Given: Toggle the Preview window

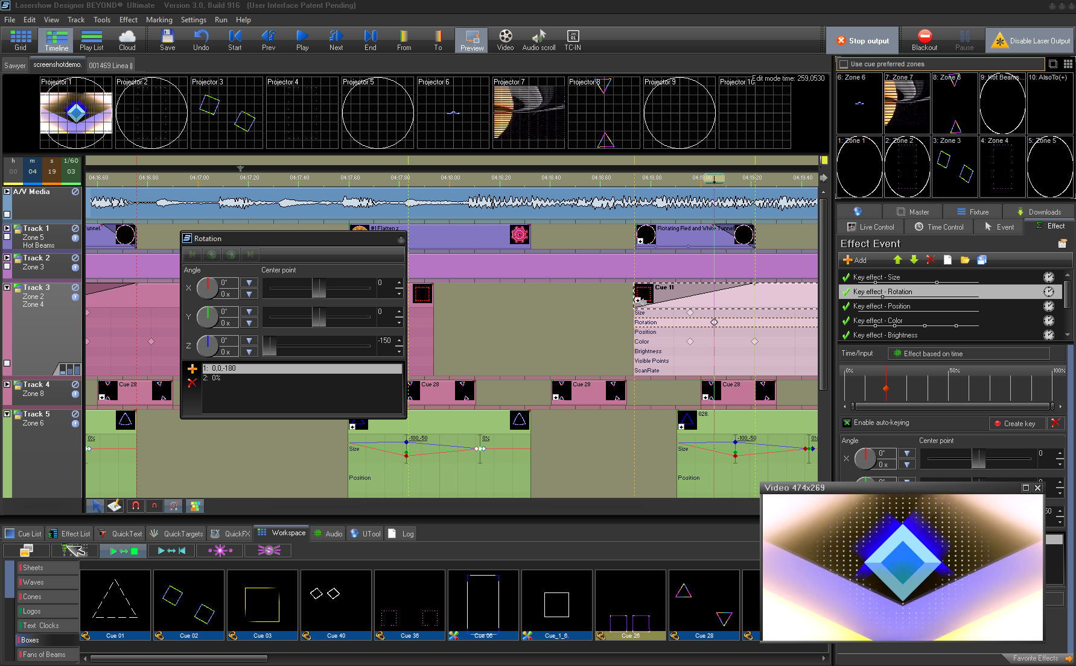Looking at the screenshot, I should [x=471, y=40].
